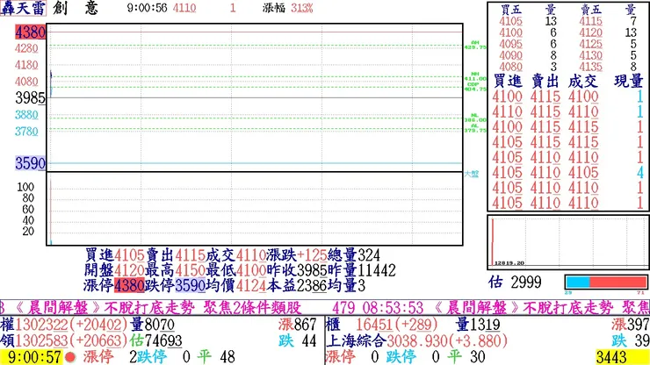Select ask price 4130 in 賣五 list

591,55
